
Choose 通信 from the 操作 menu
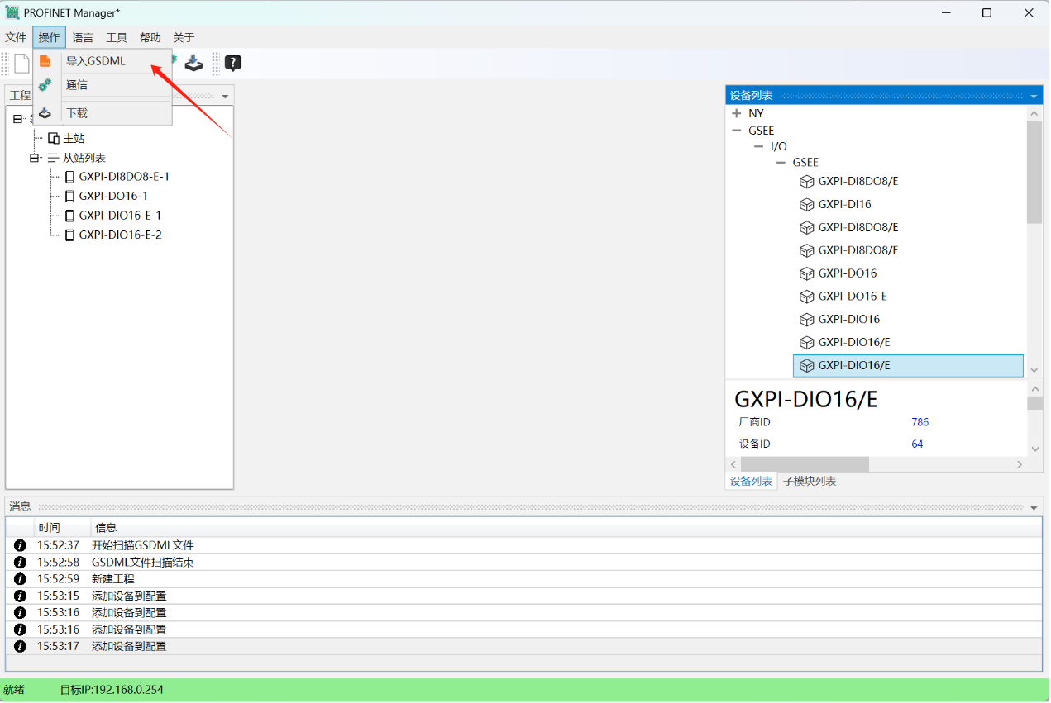pos(103,84)
